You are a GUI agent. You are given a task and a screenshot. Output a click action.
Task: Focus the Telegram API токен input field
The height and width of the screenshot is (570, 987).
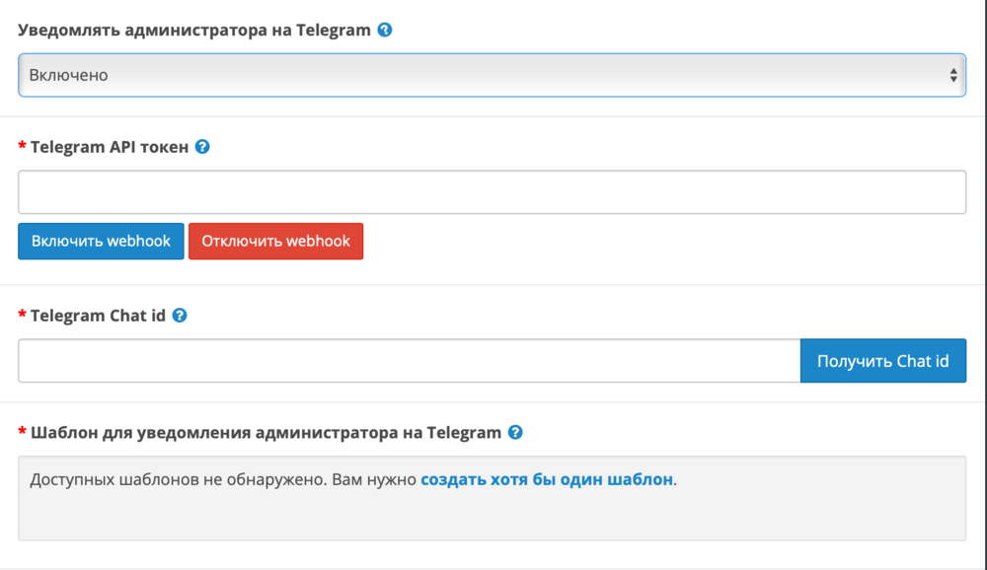(x=492, y=192)
